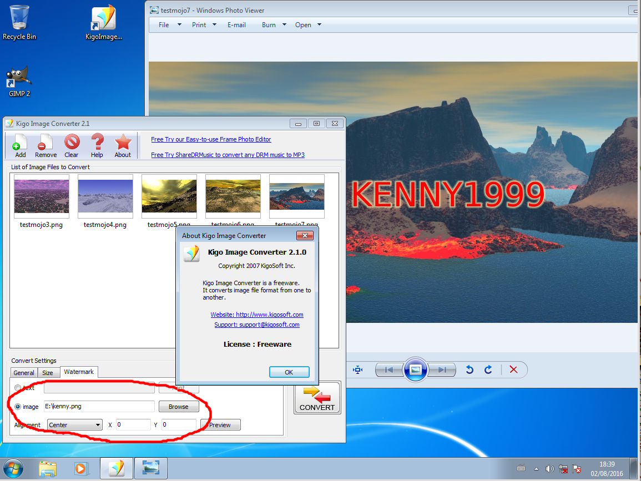The image size is (641, 481).
Task: Switch to Photo Viewer taskbar button
Action: pos(151,468)
